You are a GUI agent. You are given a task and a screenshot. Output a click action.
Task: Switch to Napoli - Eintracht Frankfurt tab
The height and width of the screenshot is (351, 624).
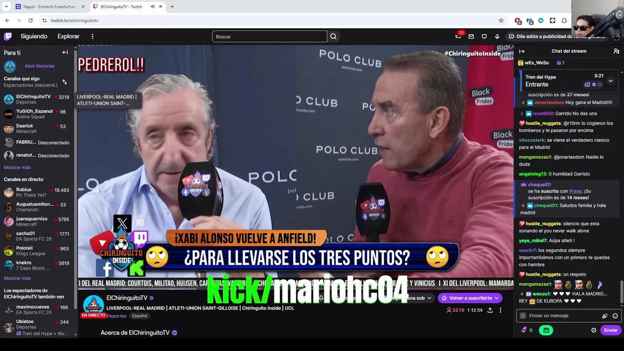coord(49,7)
